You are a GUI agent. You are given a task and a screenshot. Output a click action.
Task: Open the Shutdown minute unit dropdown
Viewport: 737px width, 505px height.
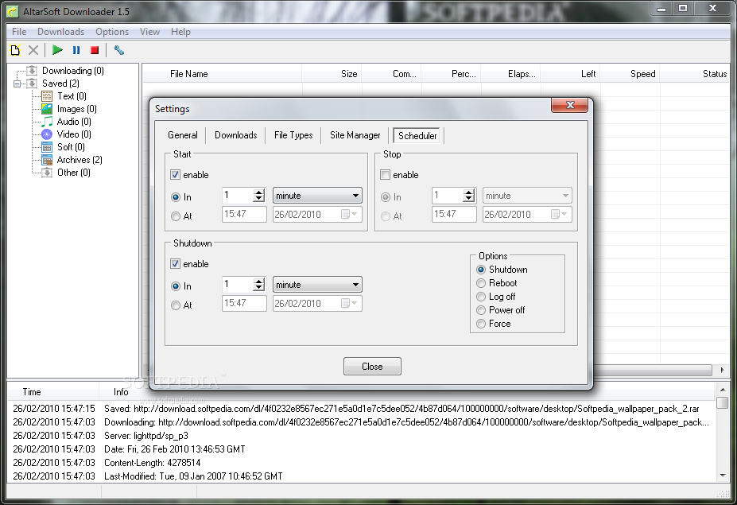tap(317, 285)
